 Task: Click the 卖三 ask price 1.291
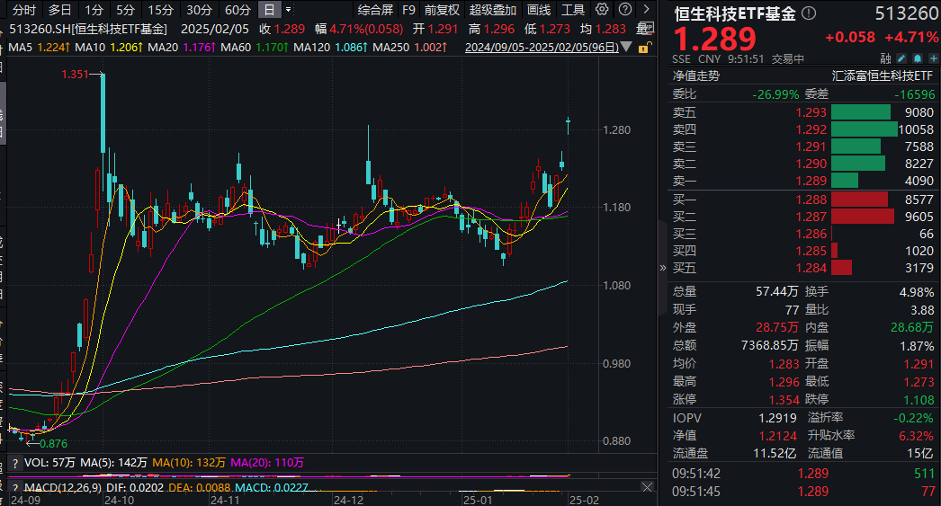coord(811,146)
